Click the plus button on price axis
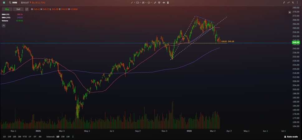 [x=290, y=12]
